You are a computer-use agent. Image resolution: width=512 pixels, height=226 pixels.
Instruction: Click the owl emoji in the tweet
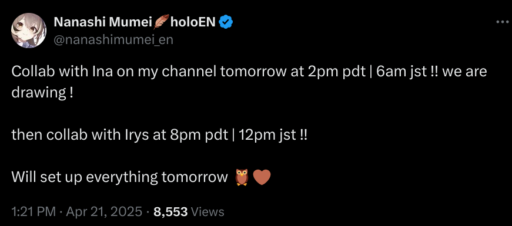(x=242, y=177)
